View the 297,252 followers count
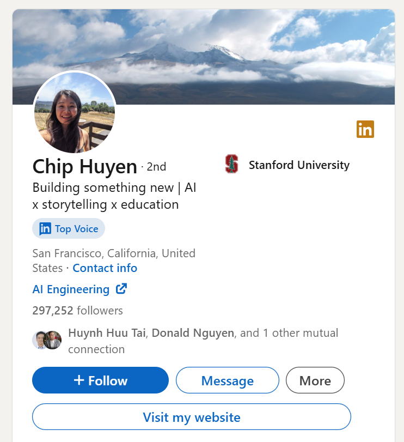 [77, 311]
